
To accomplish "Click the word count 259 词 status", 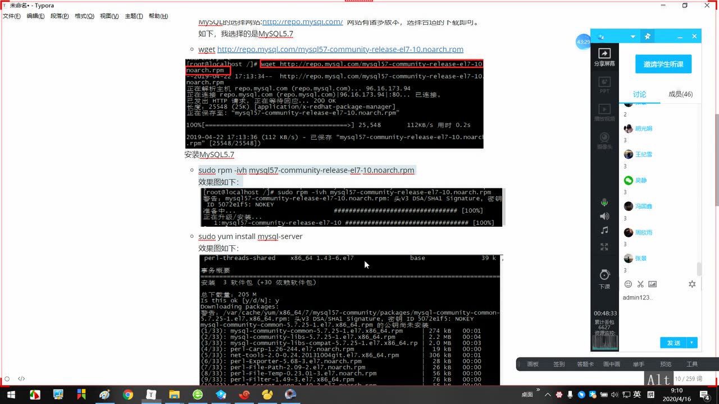I will click(688, 379).
